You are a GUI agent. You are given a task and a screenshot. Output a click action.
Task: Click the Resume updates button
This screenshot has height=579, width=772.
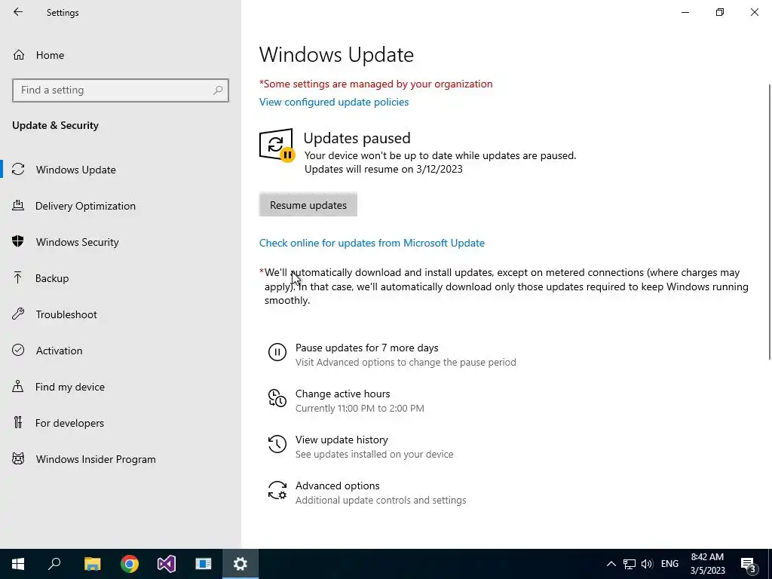coord(308,205)
